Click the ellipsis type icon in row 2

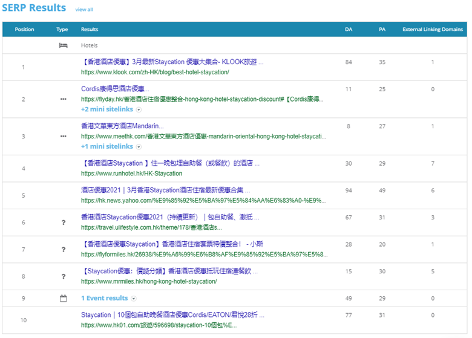63,99
